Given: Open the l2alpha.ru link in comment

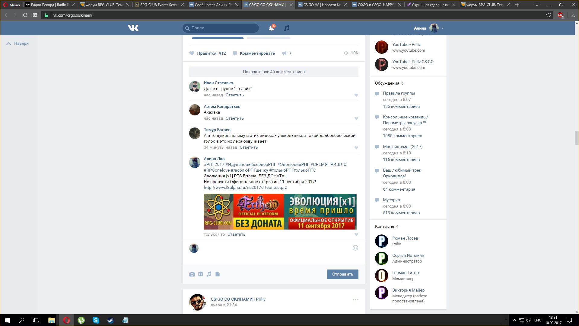Looking at the screenshot, I should tap(245, 188).
